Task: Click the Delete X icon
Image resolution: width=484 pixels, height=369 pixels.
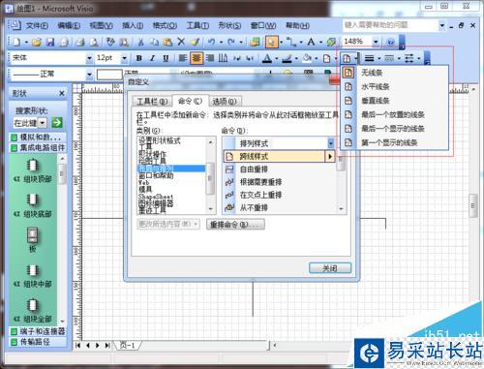Action: (181, 42)
